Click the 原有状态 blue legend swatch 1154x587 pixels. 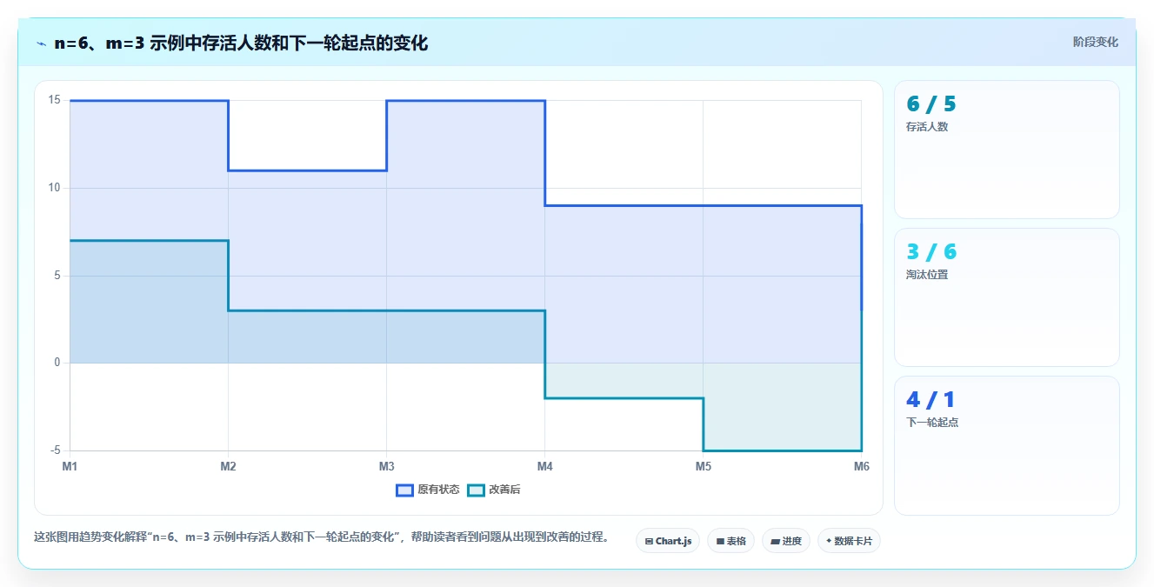404,490
